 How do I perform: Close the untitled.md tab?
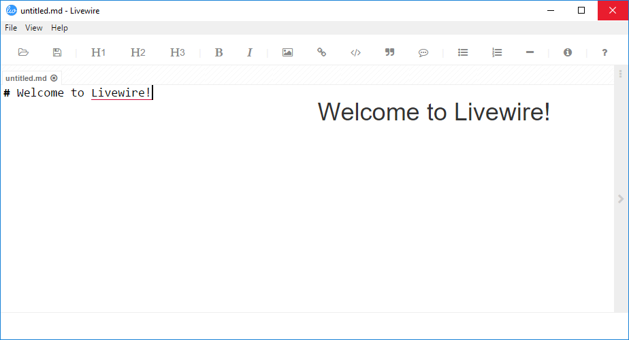[54, 78]
